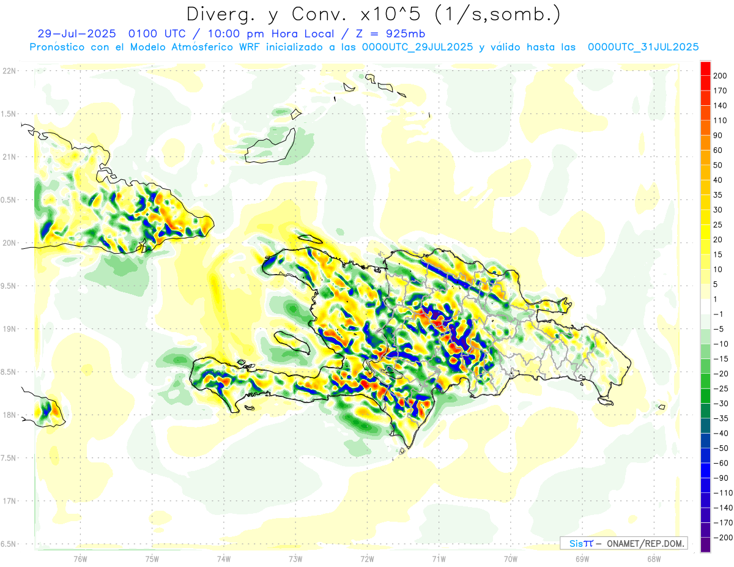This screenshot has width=734, height=567.
Task: Click the valid-until time '0000UTC_31JUL2025'
Action: [x=643, y=47]
